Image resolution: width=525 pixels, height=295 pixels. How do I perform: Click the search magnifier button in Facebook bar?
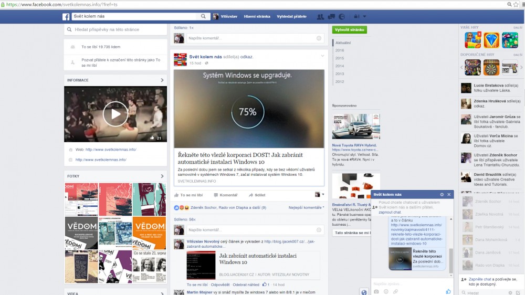(203, 17)
